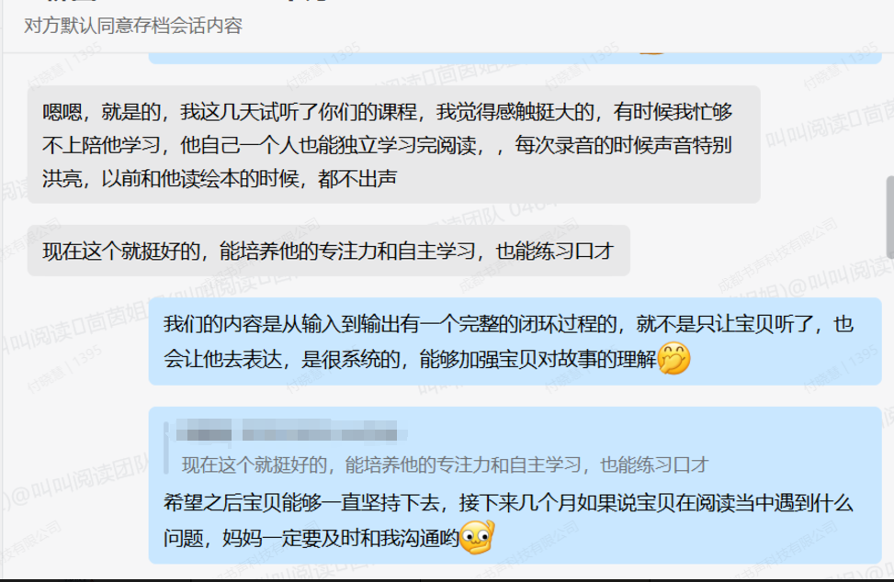Viewport: 894px width, 582px height.
Task: Click the line 问题，妈妈一定要及时和我沟通哟
Action: pos(311,538)
